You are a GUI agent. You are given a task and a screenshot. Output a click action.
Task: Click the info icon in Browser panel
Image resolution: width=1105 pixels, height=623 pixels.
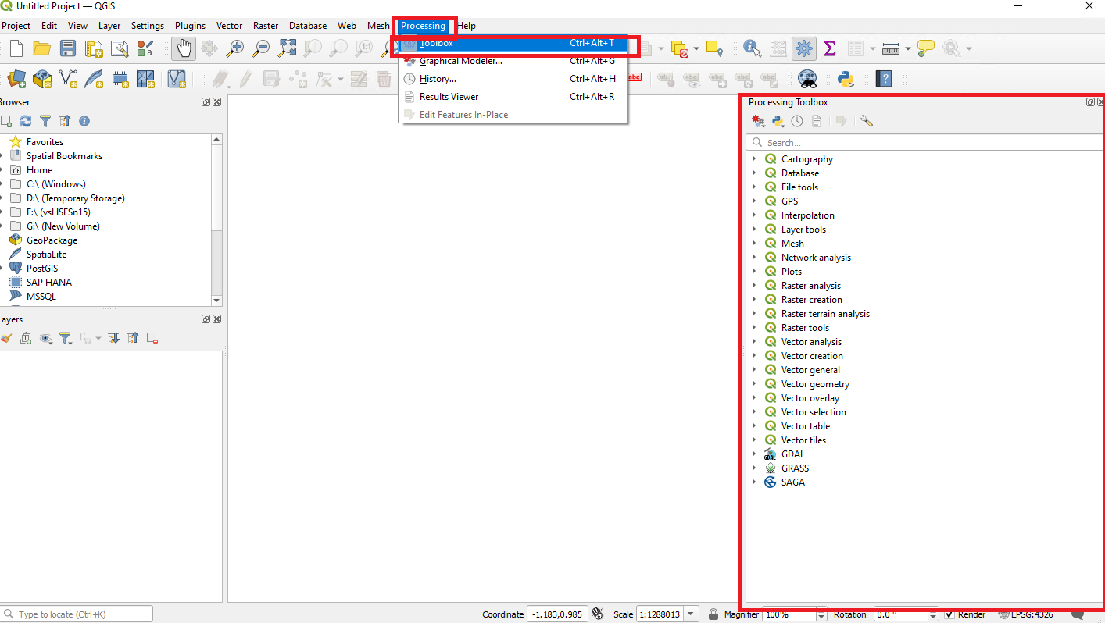point(84,121)
